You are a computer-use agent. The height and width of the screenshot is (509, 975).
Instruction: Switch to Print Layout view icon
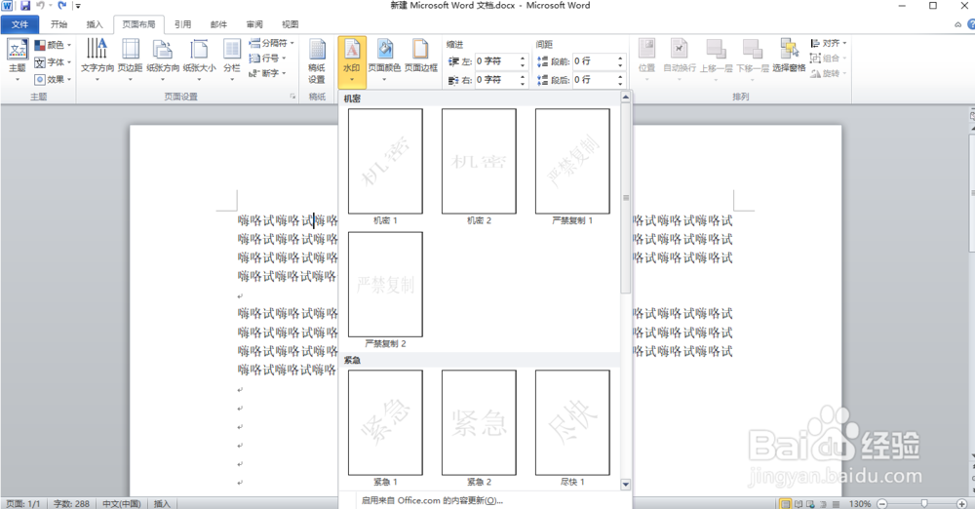tap(785, 503)
